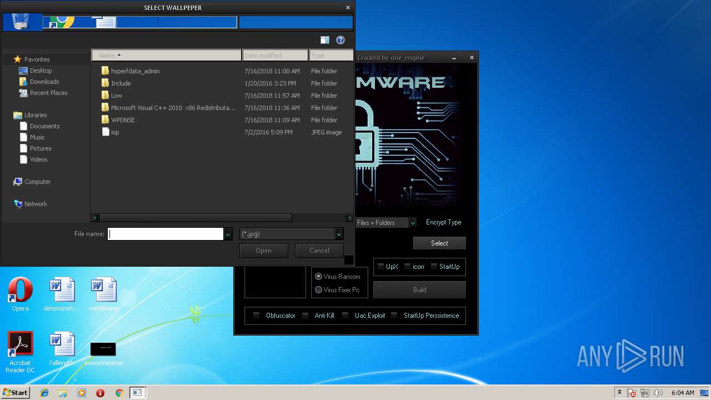711x400 pixels.
Task: Enable the UpX checkbox
Action: point(380,267)
